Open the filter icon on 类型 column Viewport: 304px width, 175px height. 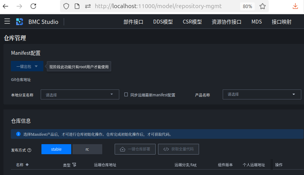74,165
